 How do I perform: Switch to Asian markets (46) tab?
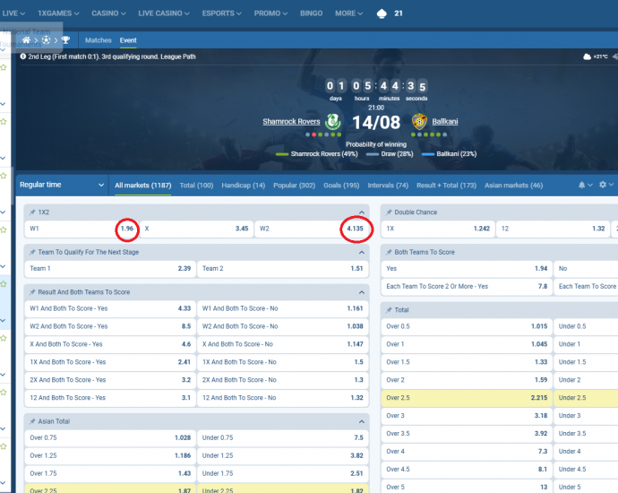click(x=513, y=186)
